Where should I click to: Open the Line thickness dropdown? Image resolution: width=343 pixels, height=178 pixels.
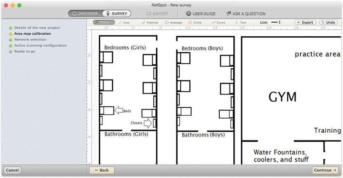pyautogui.click(x=276, y=22)
